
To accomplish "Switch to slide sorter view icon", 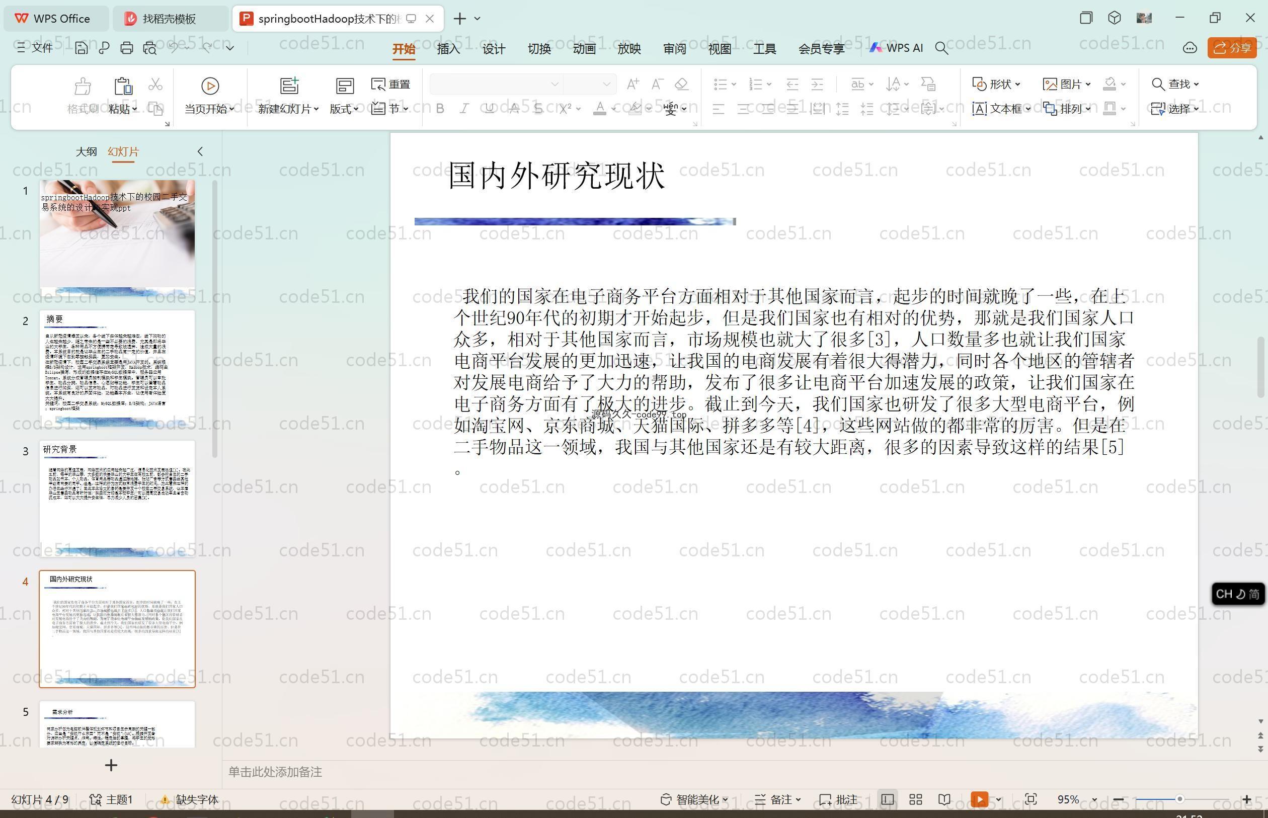I will [x=915, y=799].
